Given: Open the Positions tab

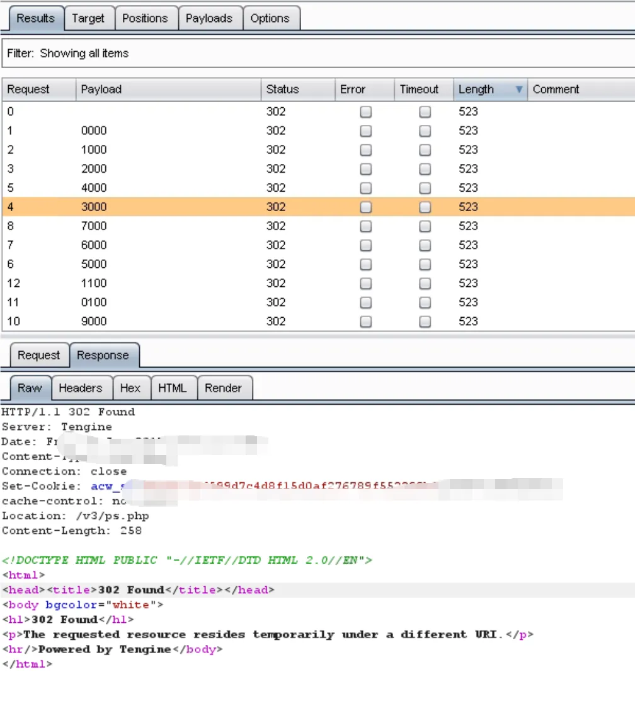Looking at the screenshot, I should click(145, 18).
